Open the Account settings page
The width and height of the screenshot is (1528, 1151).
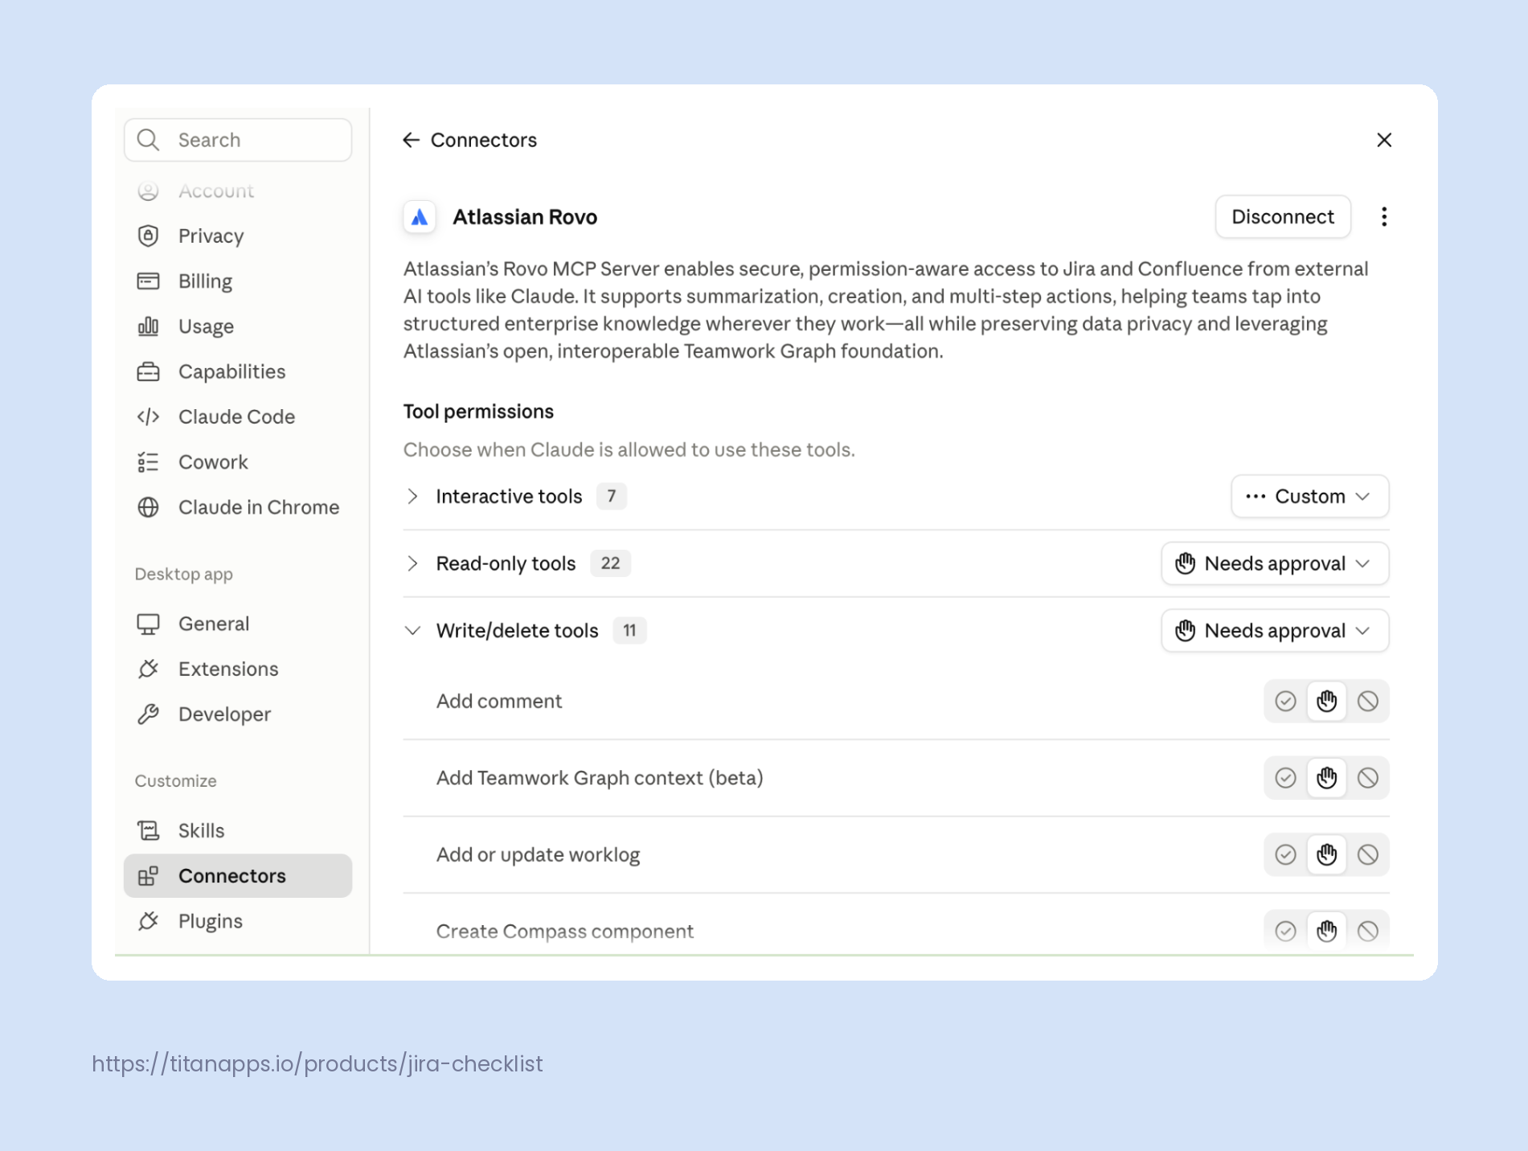[x=238, y=191]
